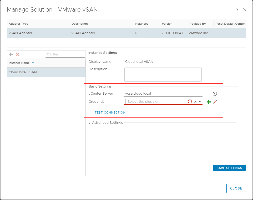
Task: Click the Filter field for instances
Action: [x=65, y=54]
